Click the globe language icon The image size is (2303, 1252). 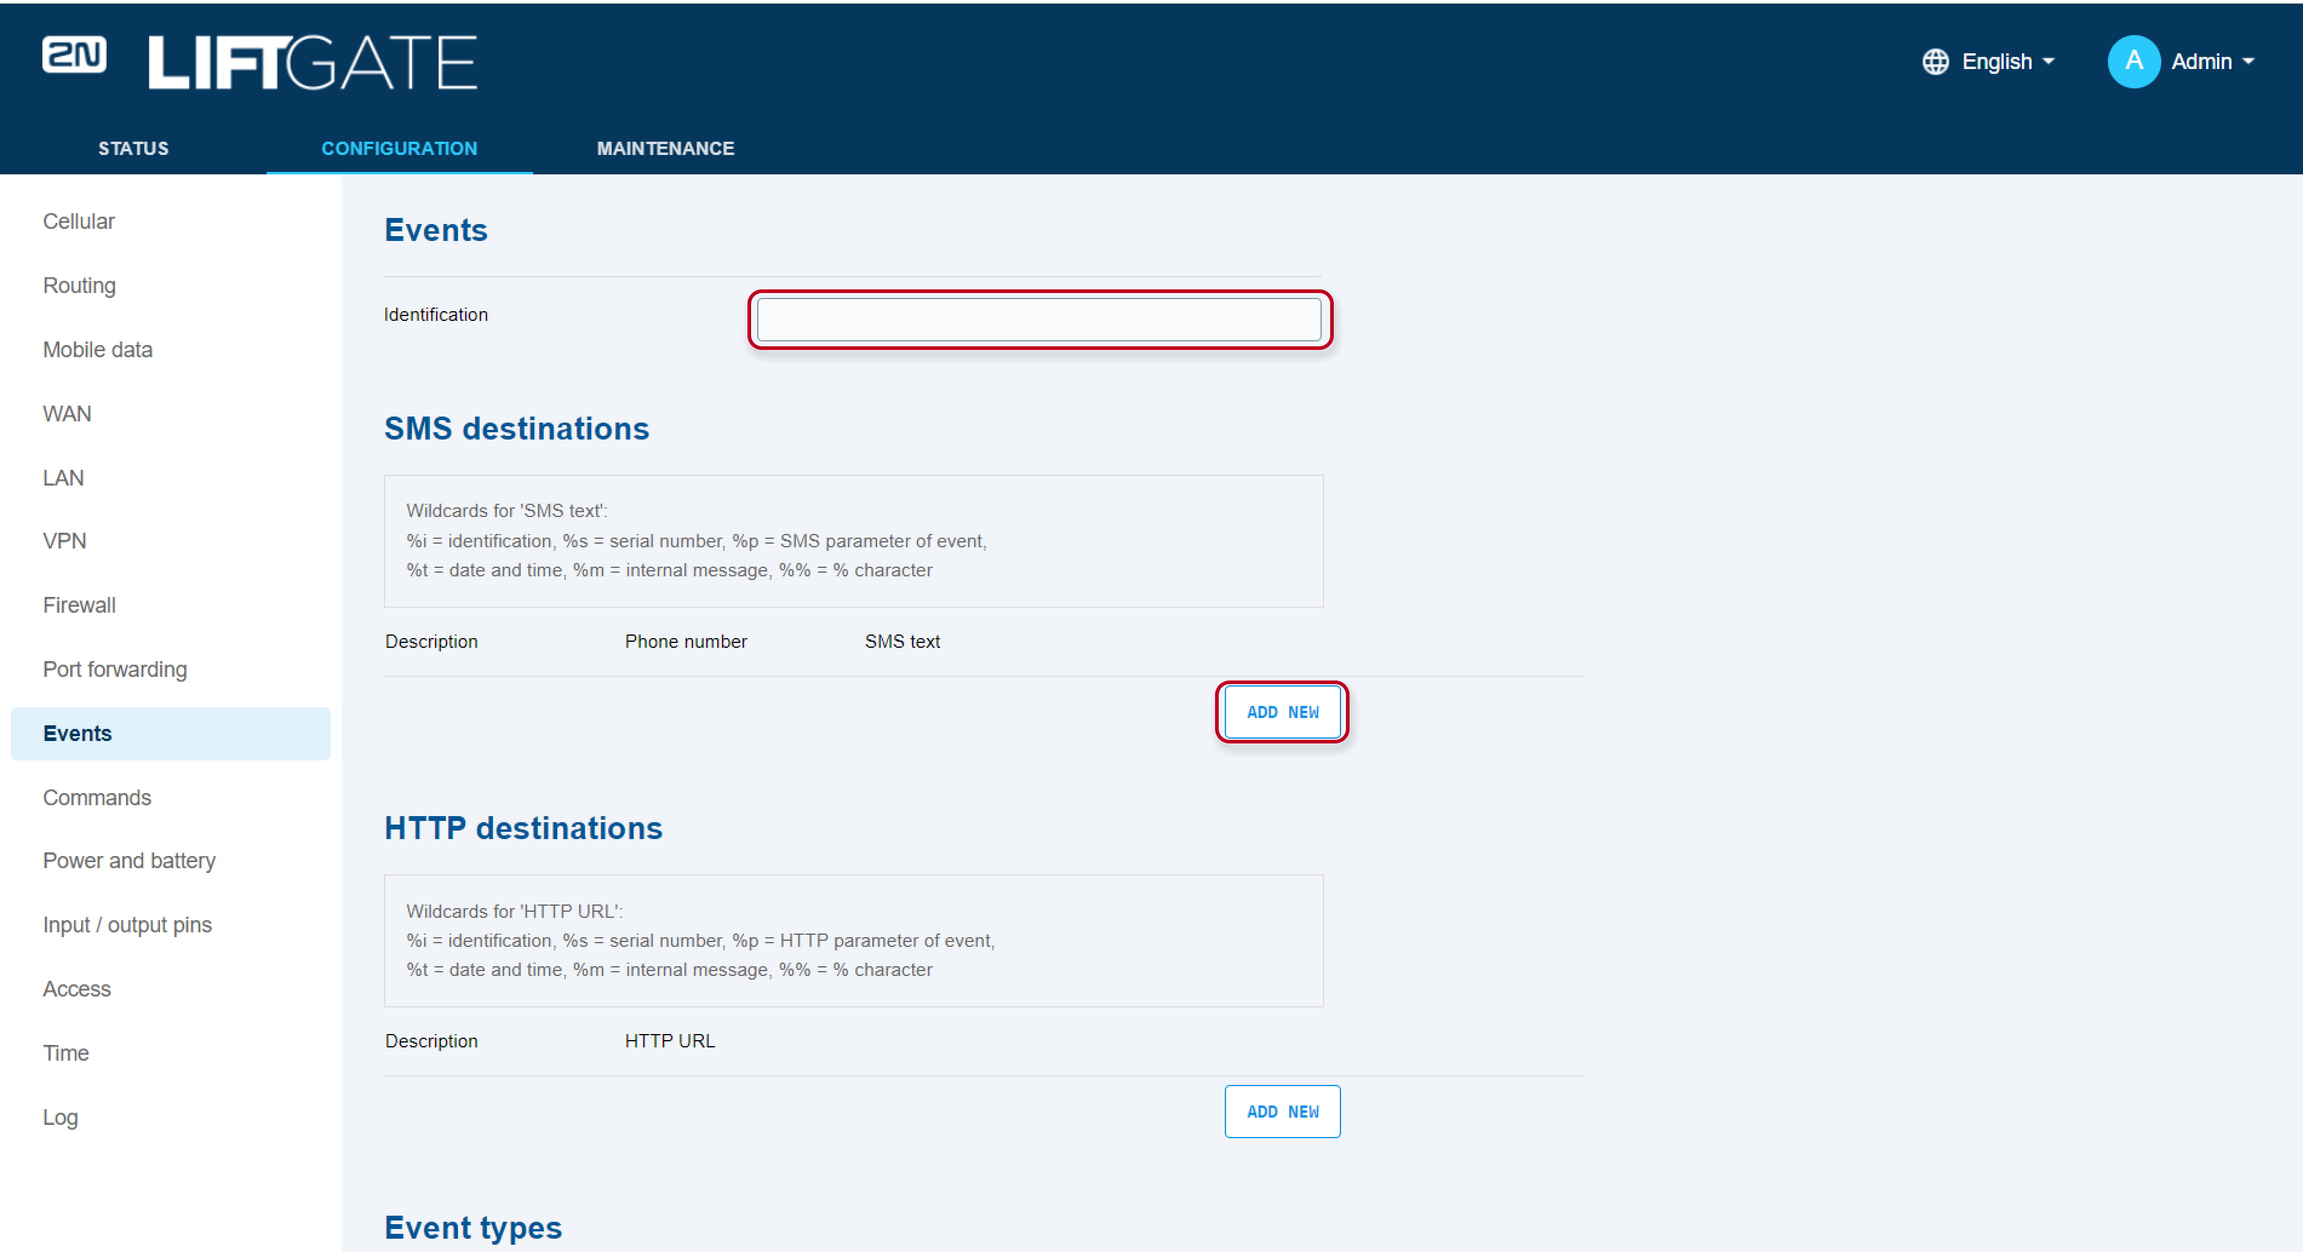point(1935,62)
